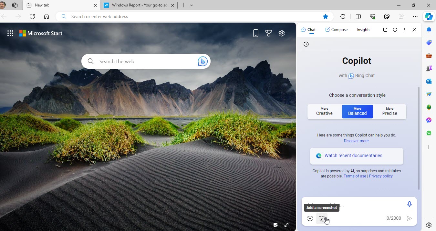Open Copilot more options menu
Image resolution: width=436 pixels, height=231 pixels.
pos(405,30)
